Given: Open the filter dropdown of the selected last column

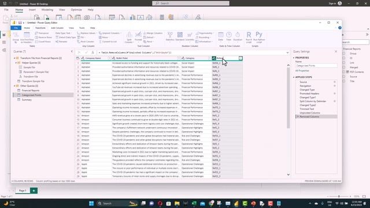Looking at the screenshot, I should click(240, 58).
